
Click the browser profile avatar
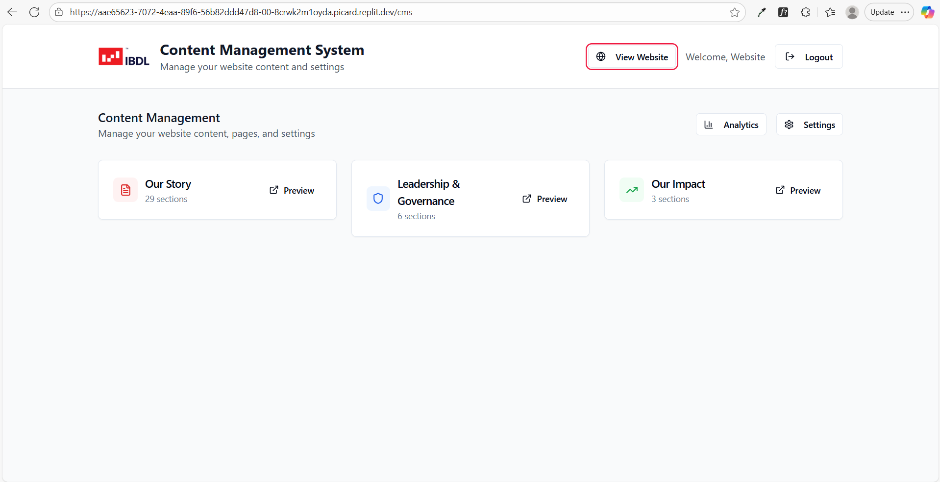point(852,12)
